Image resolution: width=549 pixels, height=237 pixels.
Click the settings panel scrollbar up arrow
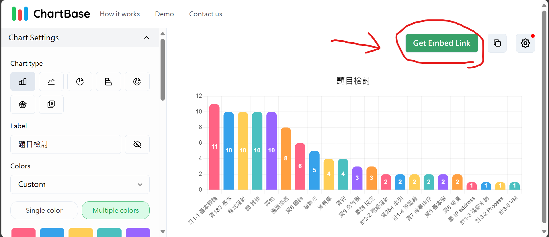click(163, 34)
